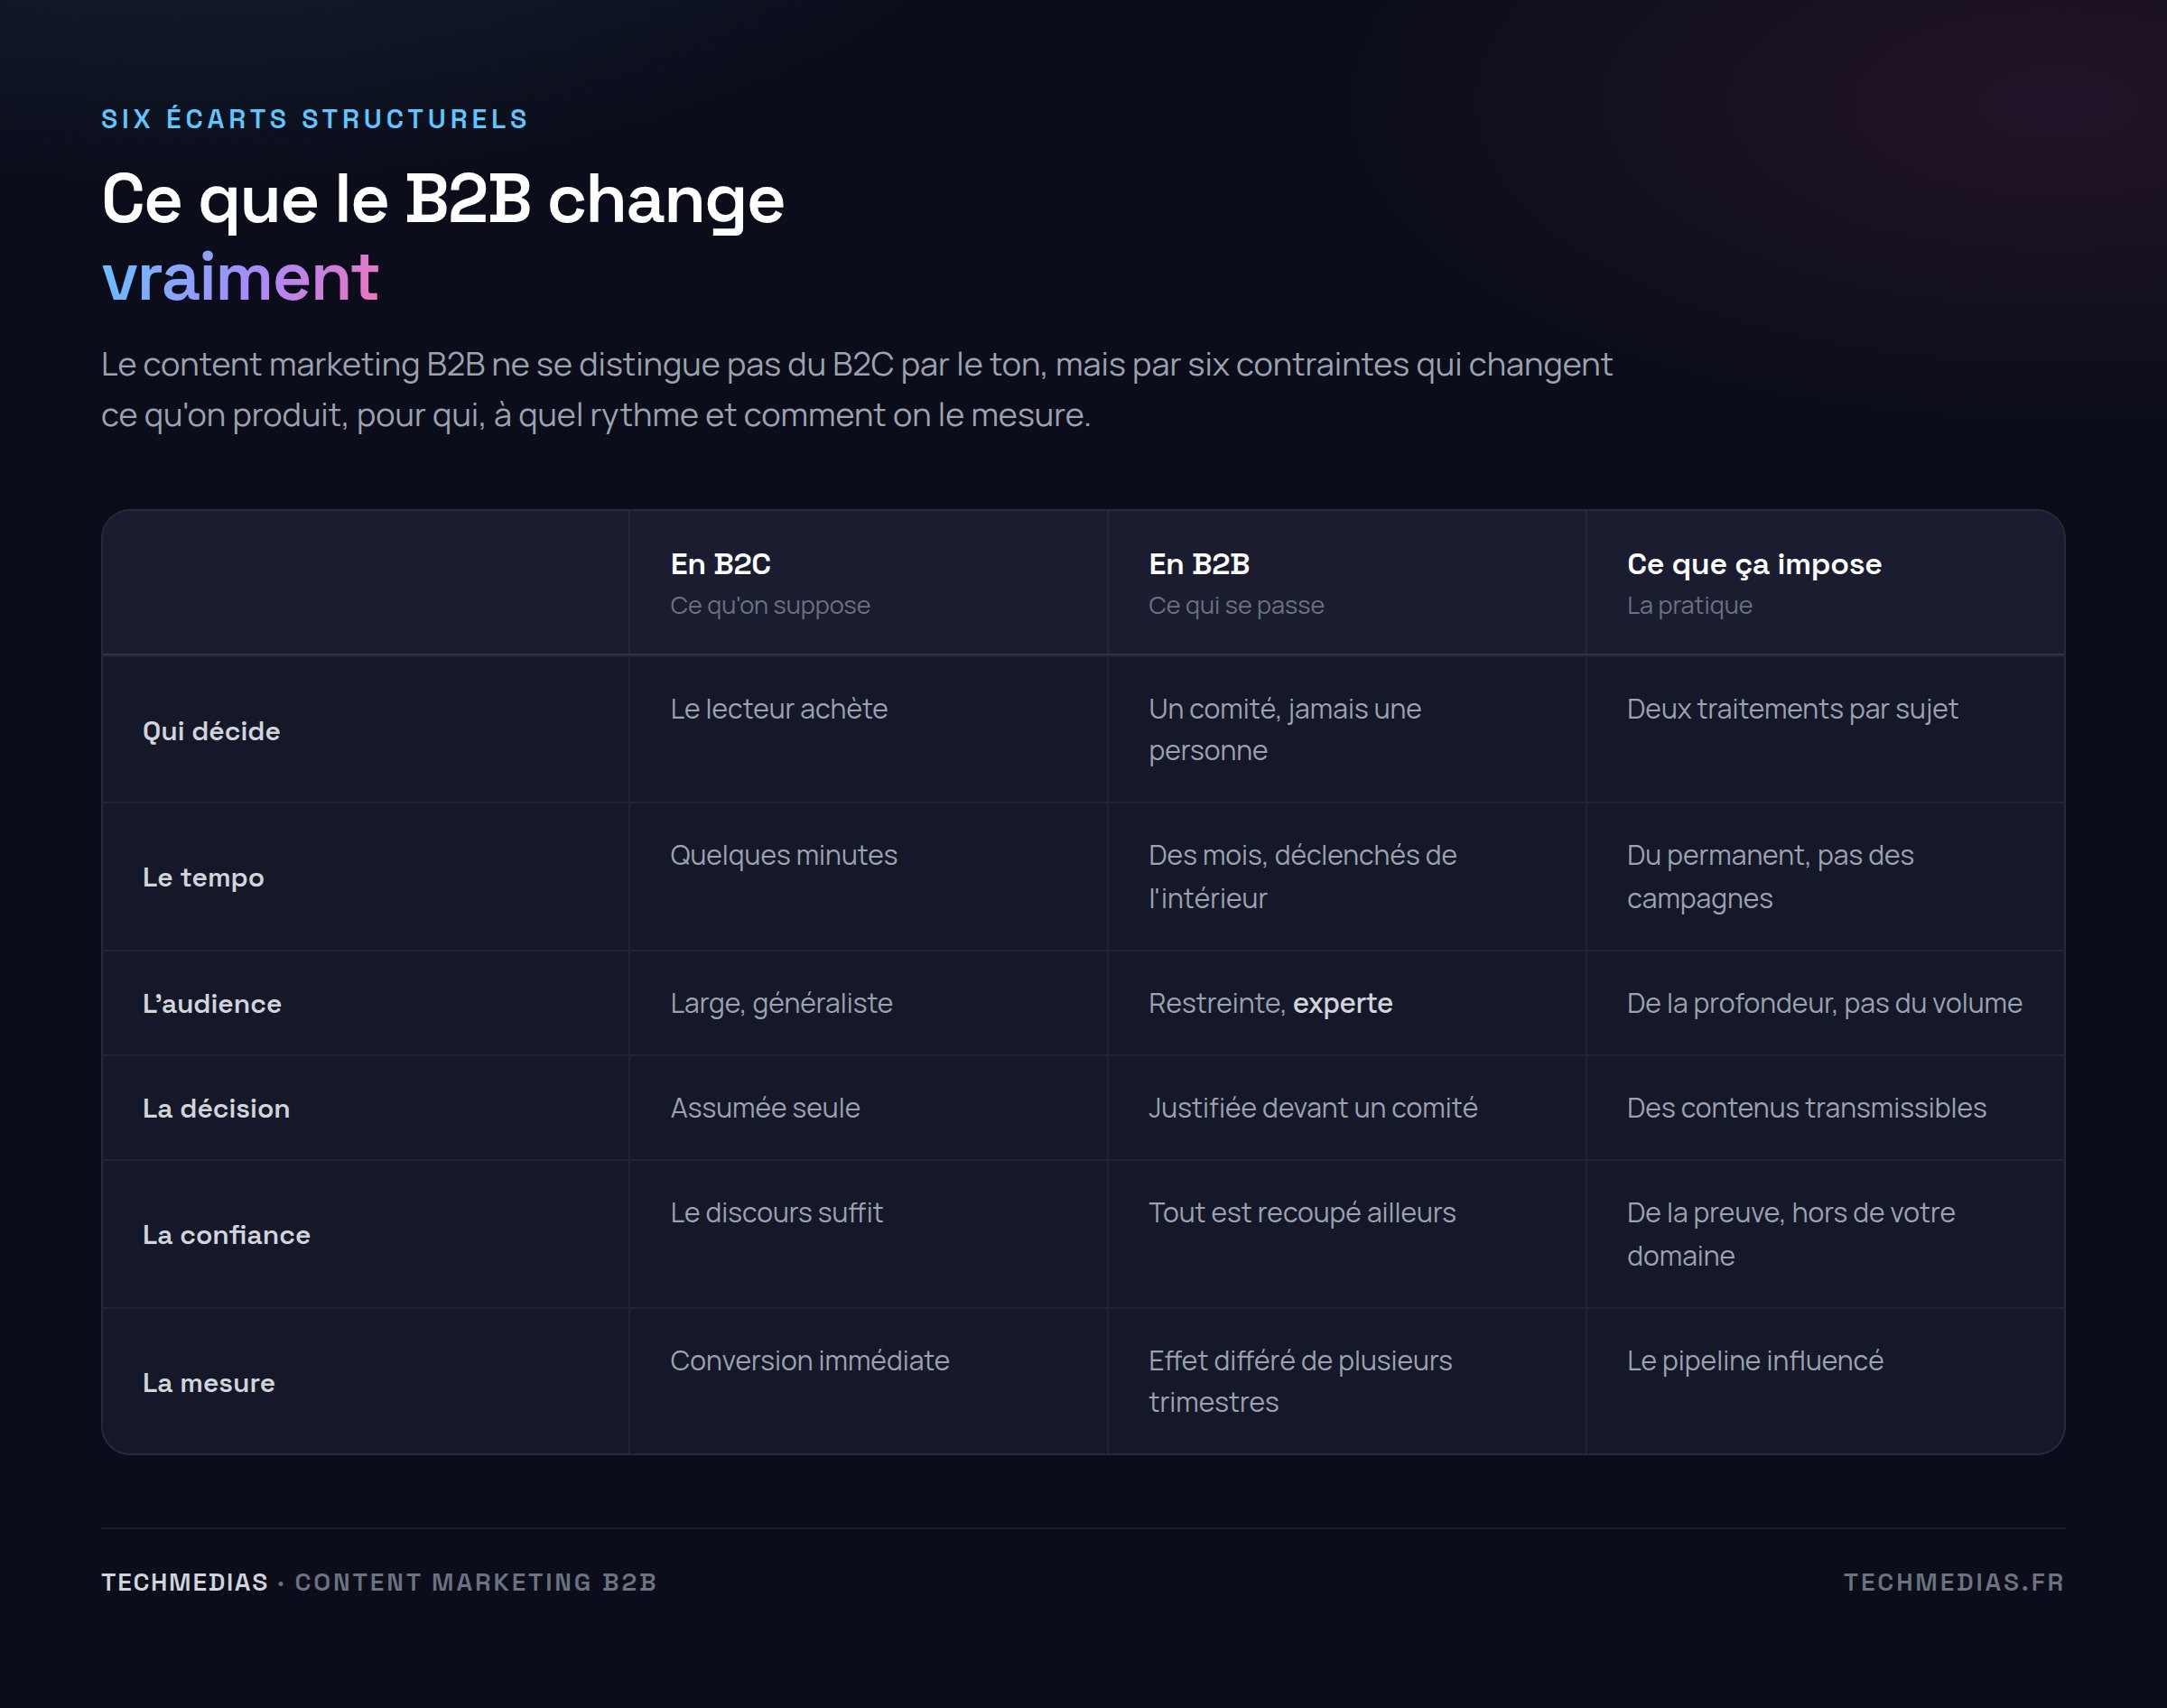Click the gradient word 'vraiment'
This screenshot has height=1708, width=2167.
tap(240, 278)
